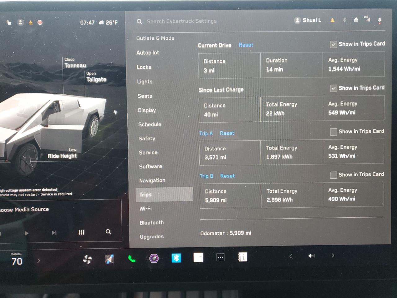Reset the Current Drive stats
Image resolution: width=397 pixels, height=298 pixels.
[246, 45]
